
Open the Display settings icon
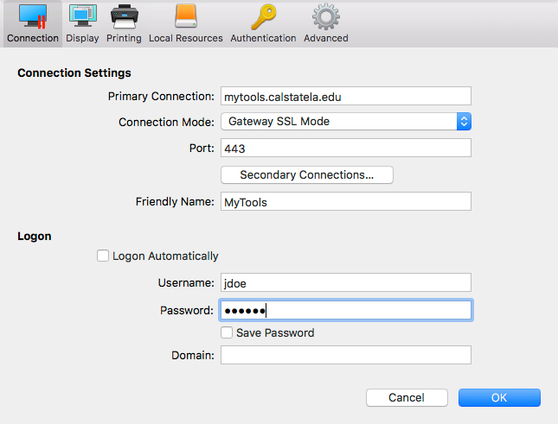[82, 16]
